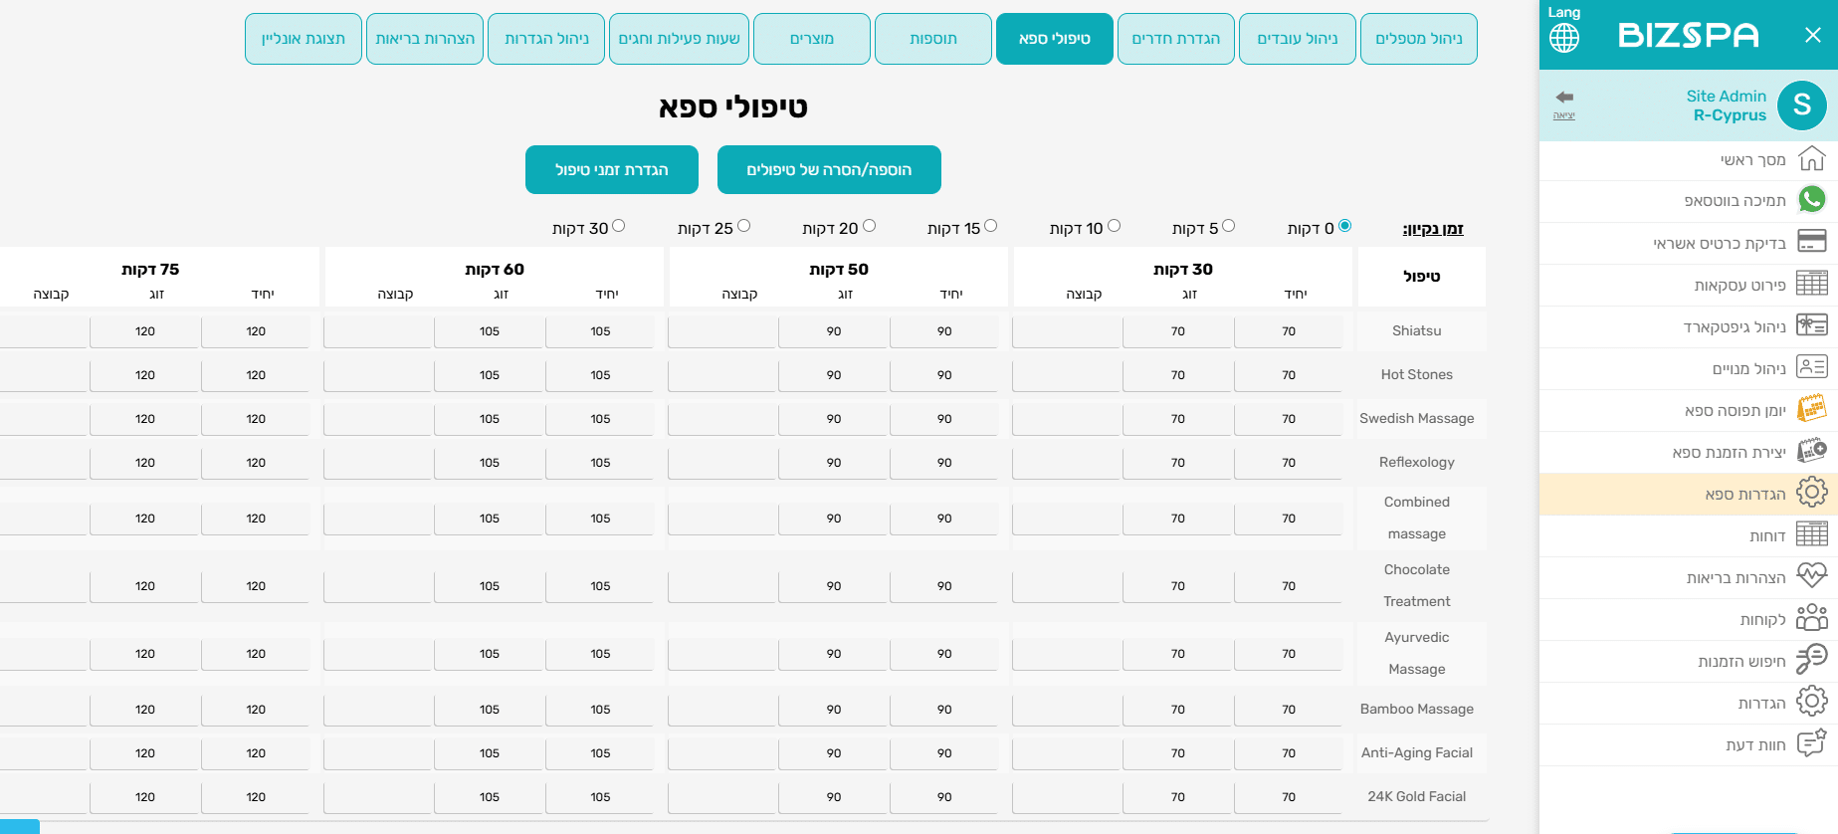Select the 15 minutes cleaning time option
The width and height of the screenshot is (1838, 834).
pyautogui.click(x=990, y=227)
